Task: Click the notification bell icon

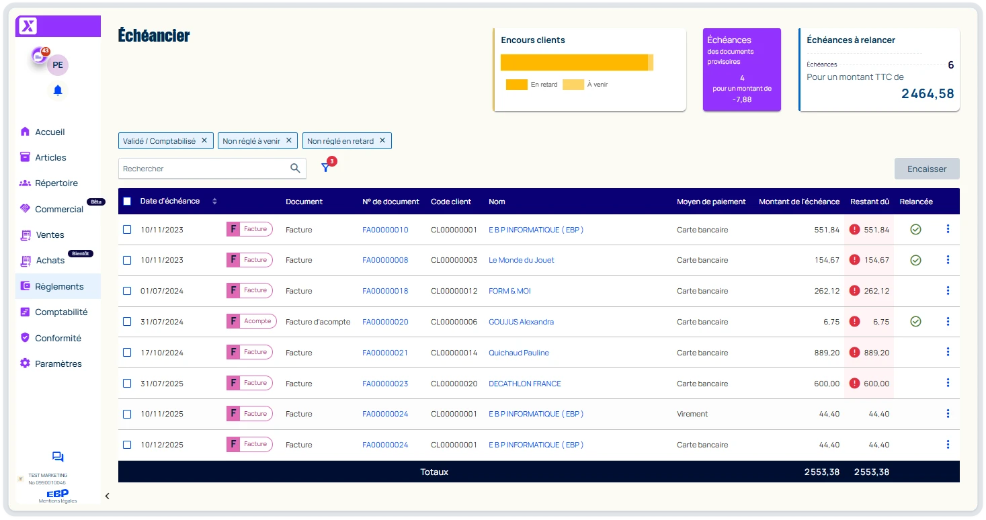Action: [58, 90]
